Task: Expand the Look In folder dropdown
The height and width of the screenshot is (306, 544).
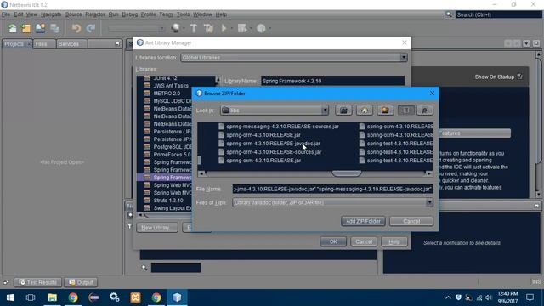Action: (325, 110)
